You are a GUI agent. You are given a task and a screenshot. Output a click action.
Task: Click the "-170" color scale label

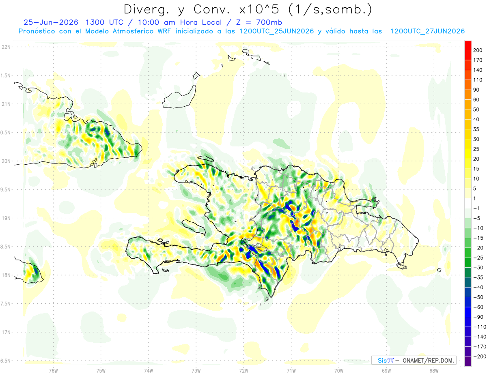pyautogui.click(x=480, y=346)
